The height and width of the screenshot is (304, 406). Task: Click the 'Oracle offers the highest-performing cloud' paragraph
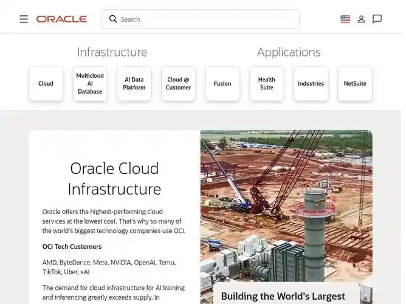tap(114, 221)
